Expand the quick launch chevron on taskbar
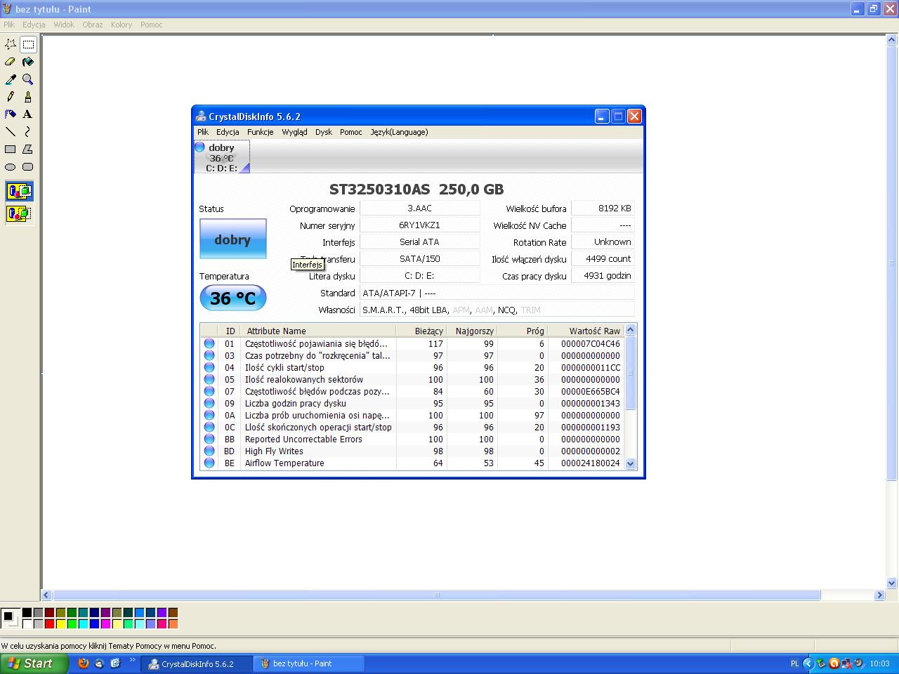The height and width of the screenshot is (674, 899). coord(132,659)
